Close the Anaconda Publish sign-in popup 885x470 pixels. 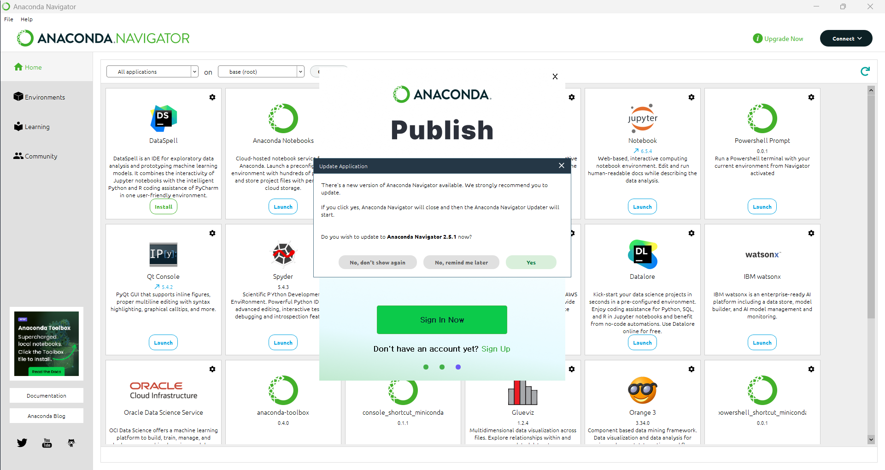click(x=555, y=76)
